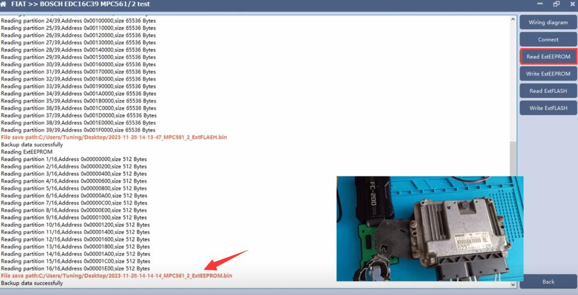Click log line 'Reading partition 30/39'

pos(78,65)
